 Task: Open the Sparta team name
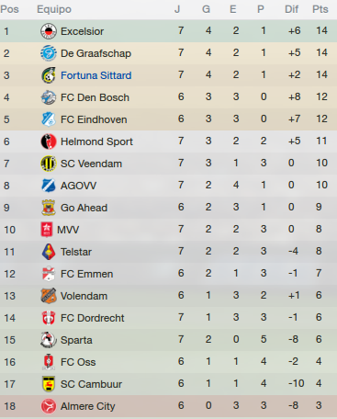coord(76,340)
